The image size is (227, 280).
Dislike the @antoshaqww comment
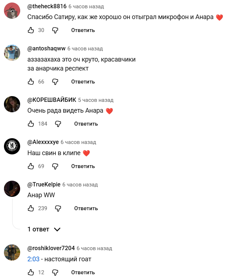click(x=55, y=82)
